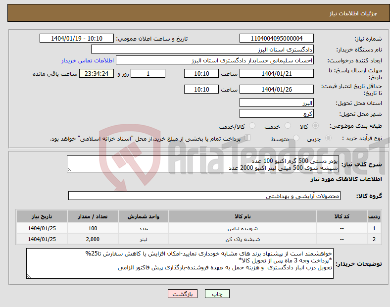Screen dimensions: 390x307
Task: Click the اطلاعات کالاهای مورد نیاز heading
Action: pyautogui.click(x=346, y=179)
